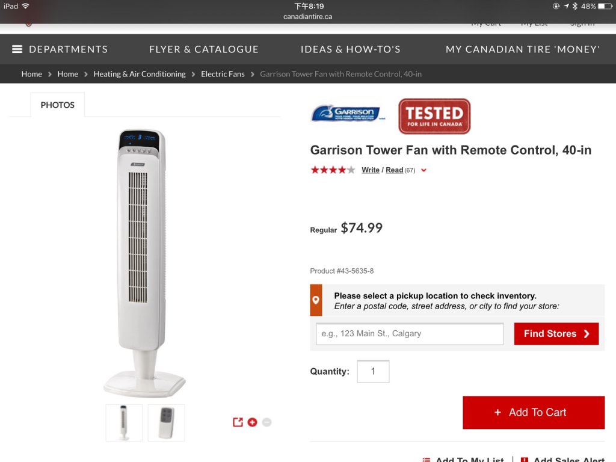Screen dimensions: 616x462
Task: Open the Flyer & Catalogue menu
Action: (204, 49)
